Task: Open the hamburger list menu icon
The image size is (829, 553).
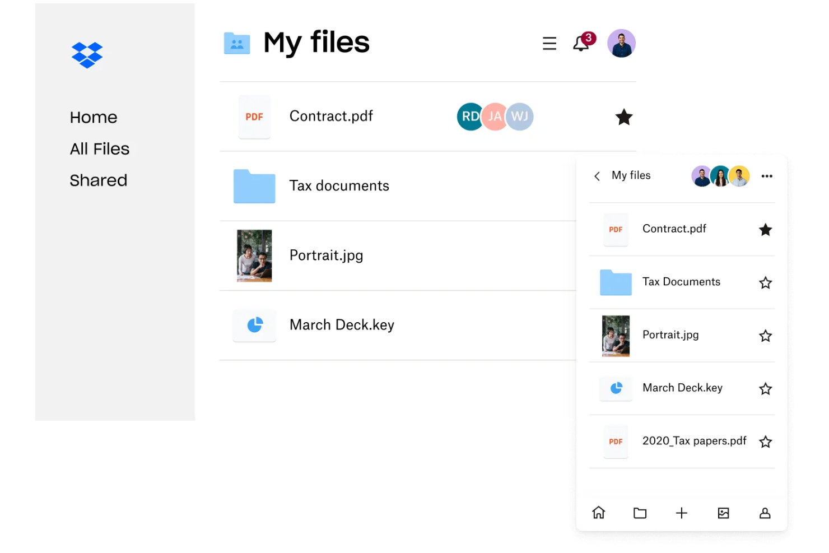Action: click(x=549, y=44)
